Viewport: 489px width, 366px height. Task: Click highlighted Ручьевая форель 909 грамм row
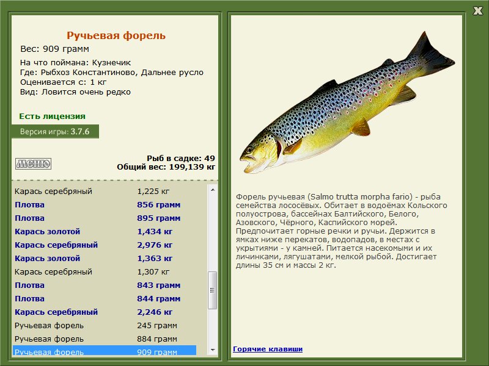[x=104, y=351]
